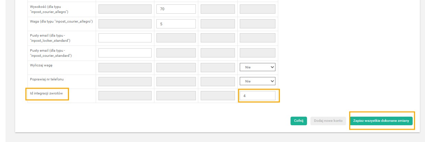The width and height of the screenshot is (425, 142).
Task: Click first greyed-out field in Wyliczaj wagę row
Action: click(125, 67)
